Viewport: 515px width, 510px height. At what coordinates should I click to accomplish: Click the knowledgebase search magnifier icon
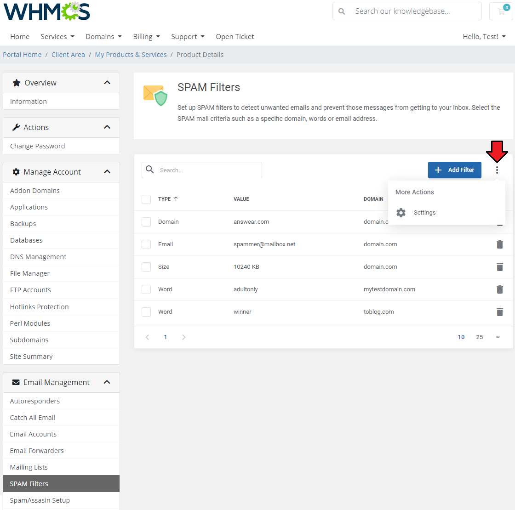(x=342, y=11)
